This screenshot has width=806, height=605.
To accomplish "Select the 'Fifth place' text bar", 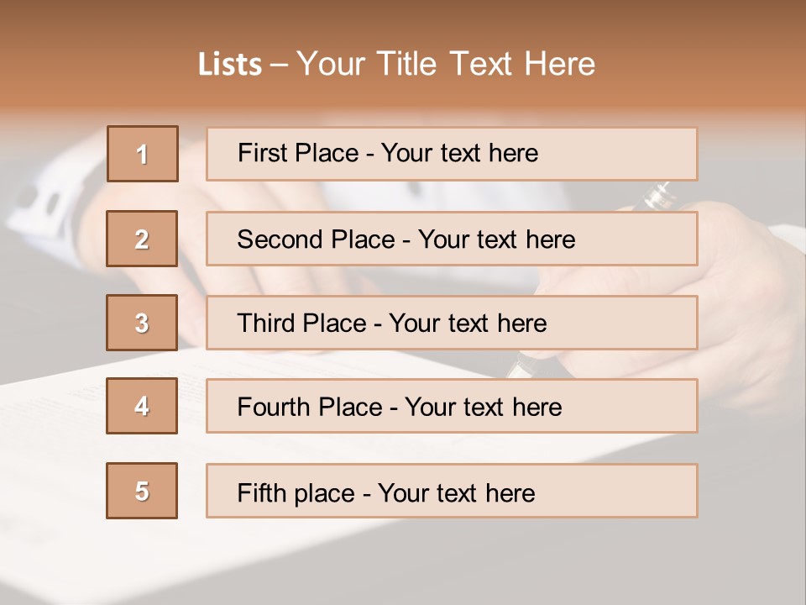I will click(x=452, y=491).
